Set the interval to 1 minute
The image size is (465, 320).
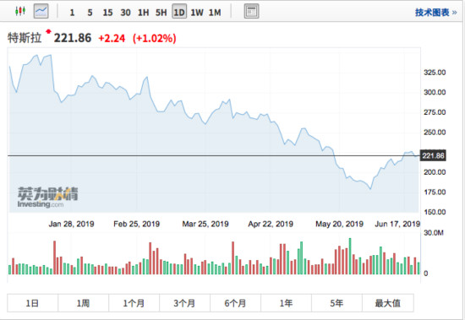coord(72,13)
